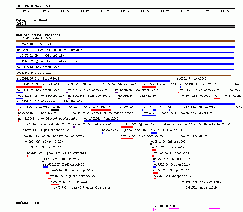
Task: Click red bar under esv24520 (Conrad2009)
Action: tap(154, 150)
